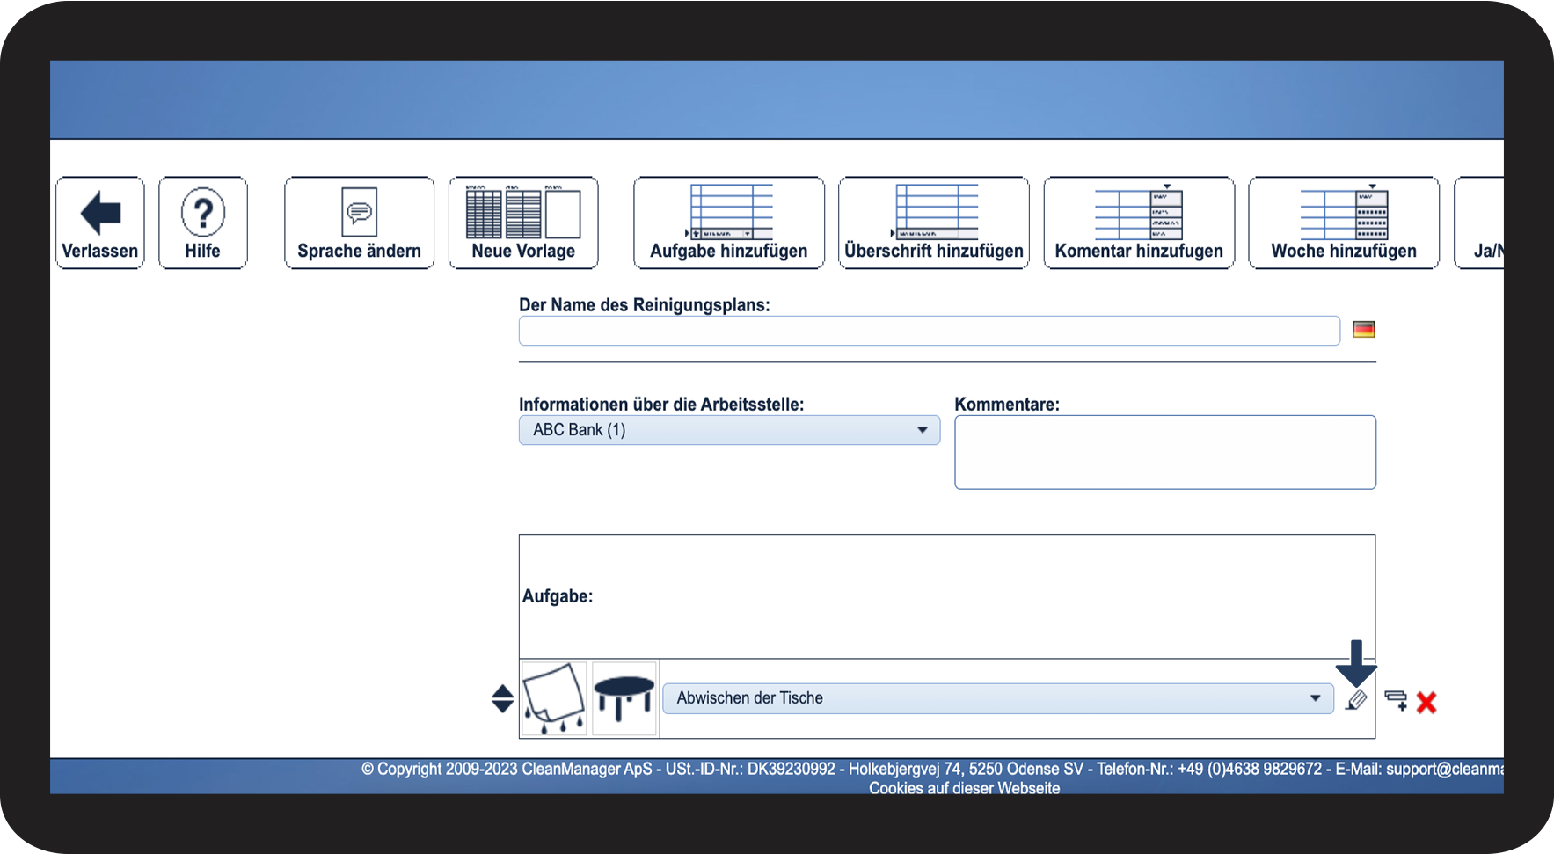Click the Sprache ändern button
The image size is (1554, 854).
pos(360,223)
